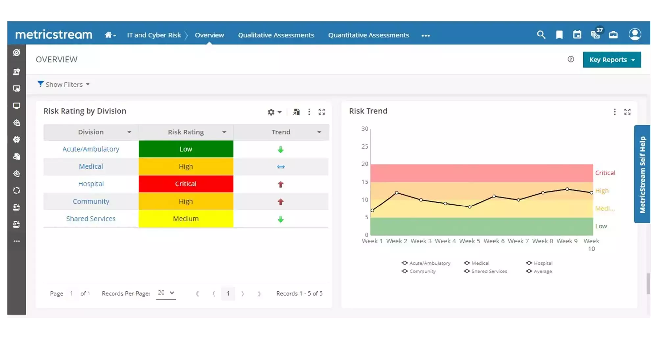Click the second sidebar icon from top
Screen dimensions: 658x339
click(x=17, y=72)
